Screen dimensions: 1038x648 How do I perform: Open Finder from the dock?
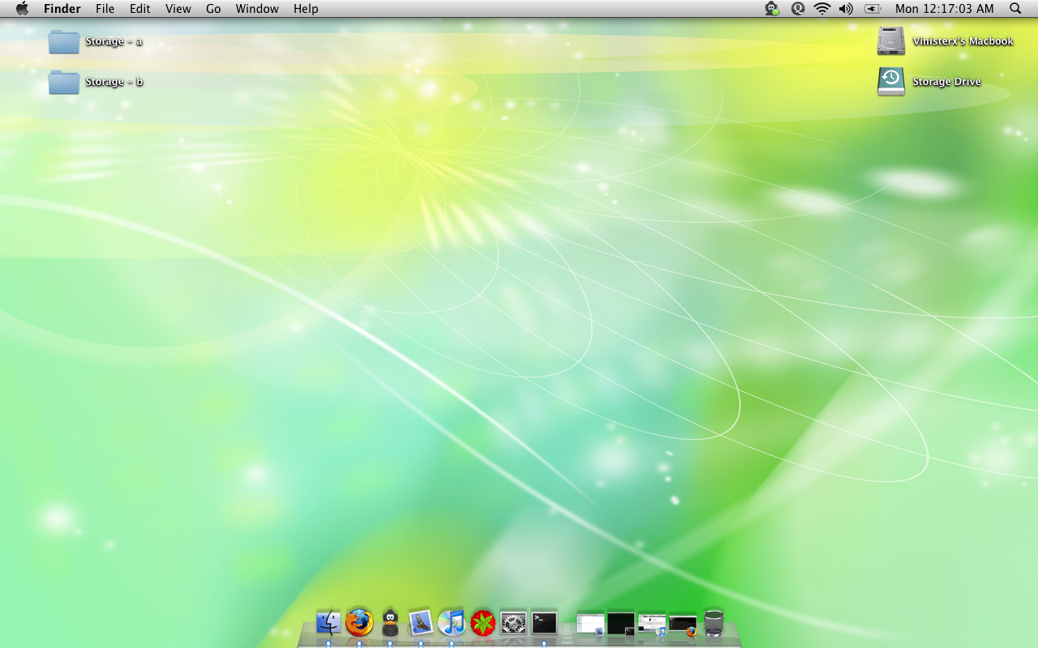click(x=328, y=623)
